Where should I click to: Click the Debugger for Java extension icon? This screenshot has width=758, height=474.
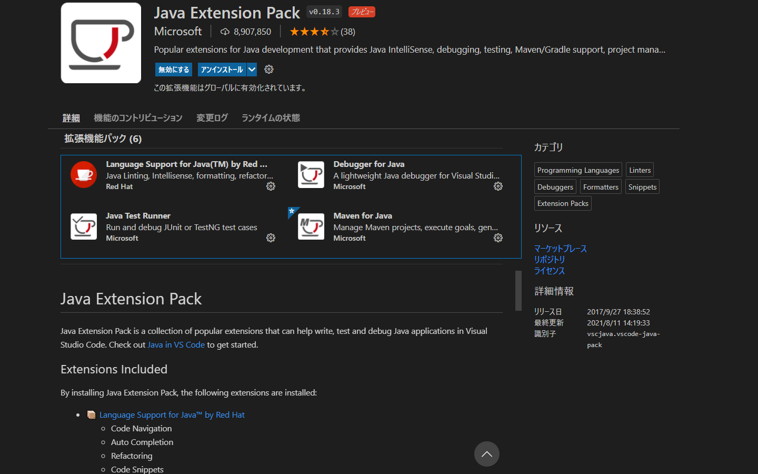311,175
